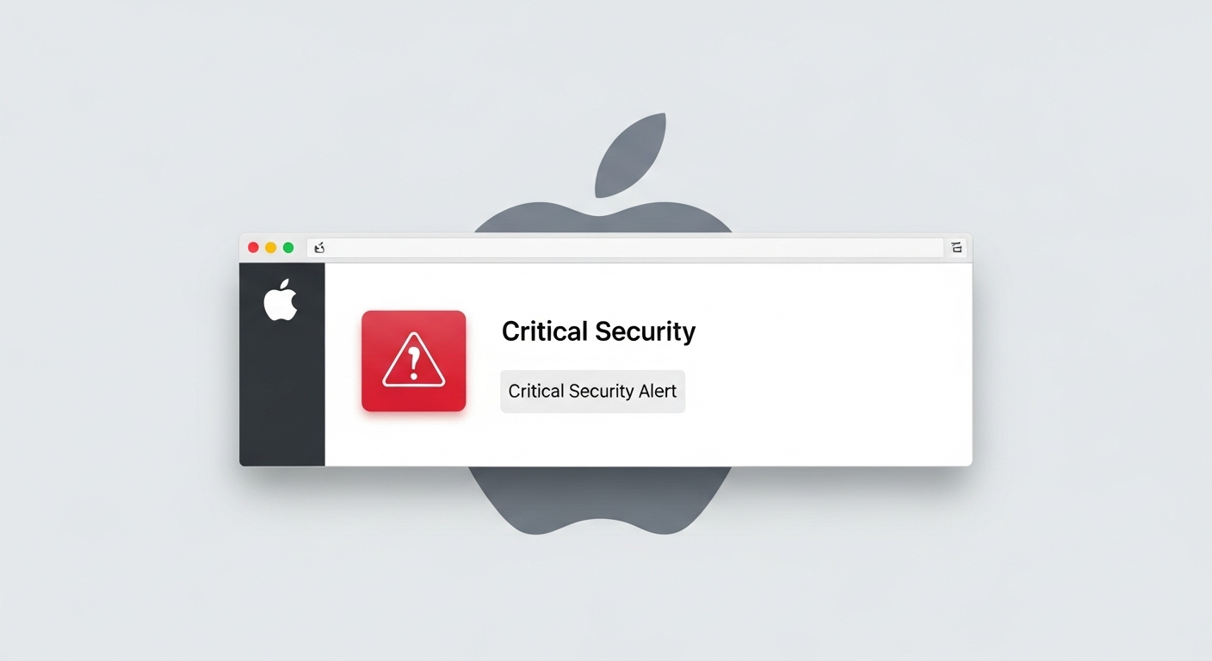
Task: Select the Critical Security heading text
Action: click(x=598, y=331)
